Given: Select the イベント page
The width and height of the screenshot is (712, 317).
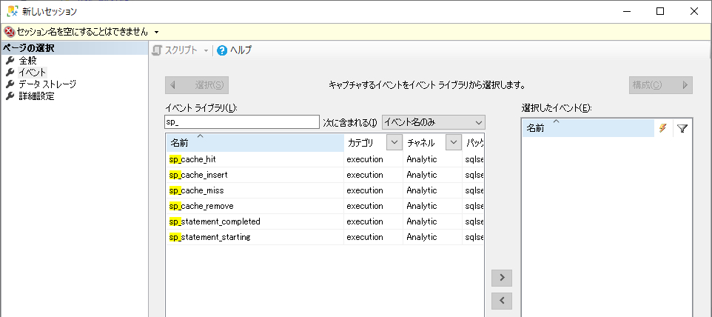Looking at the screenshot, I should (x=33, y=72).
